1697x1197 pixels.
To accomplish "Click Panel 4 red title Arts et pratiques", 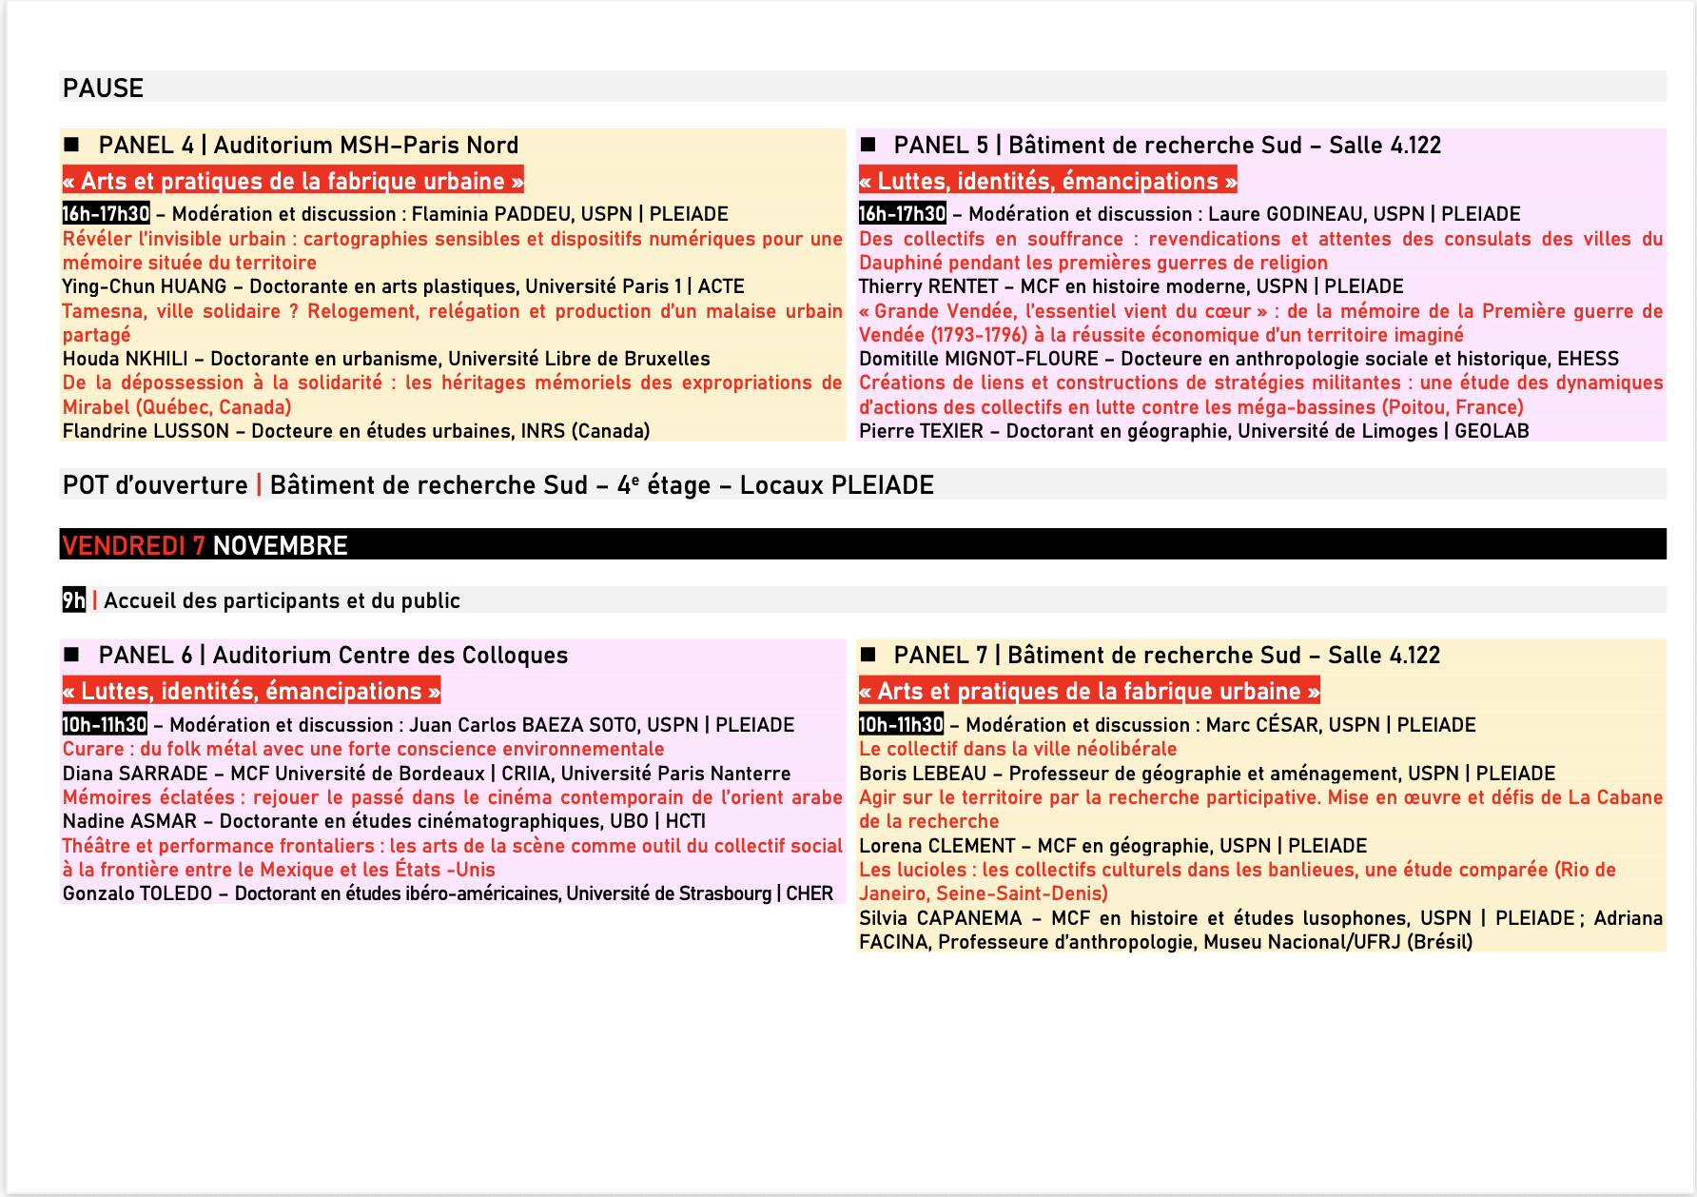I will pyautogui.click(x=293, y=181).
